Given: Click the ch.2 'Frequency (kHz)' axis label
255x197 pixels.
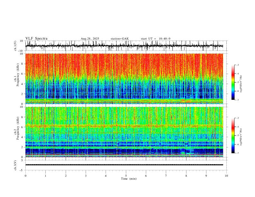Looking at the screenshot, I should pyautogui.click(x=18, y=128).
